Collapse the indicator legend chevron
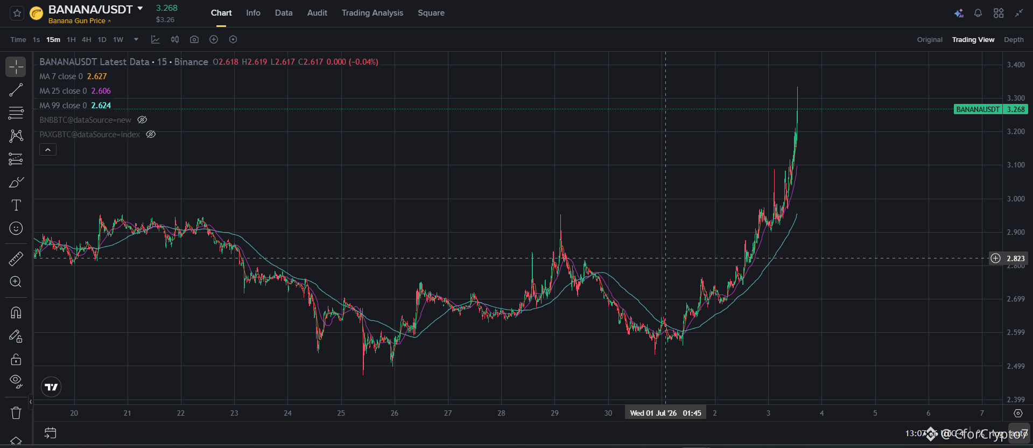 [48, 150]
